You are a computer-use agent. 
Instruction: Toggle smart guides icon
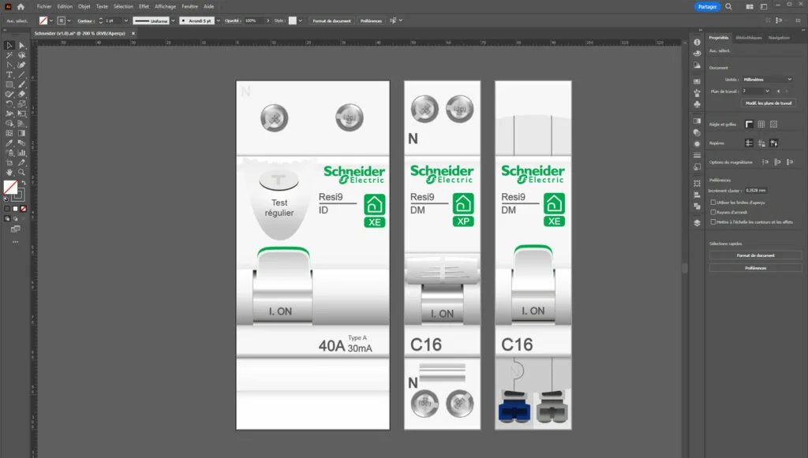point(774,143)
